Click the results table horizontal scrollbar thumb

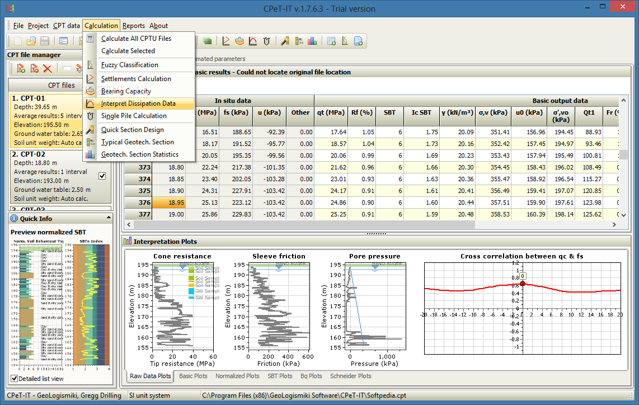(x=304, y=224)
